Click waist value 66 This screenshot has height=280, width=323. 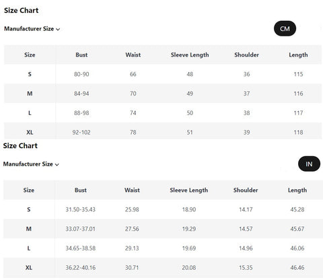(133, 74)
